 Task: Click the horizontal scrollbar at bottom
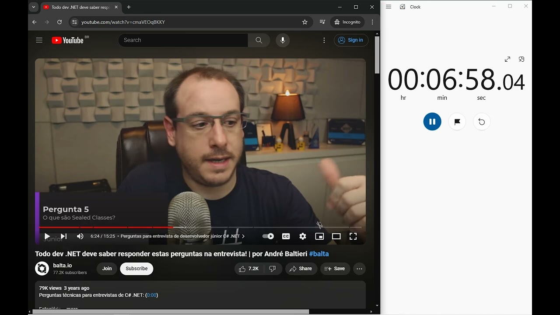coord(171,311)
